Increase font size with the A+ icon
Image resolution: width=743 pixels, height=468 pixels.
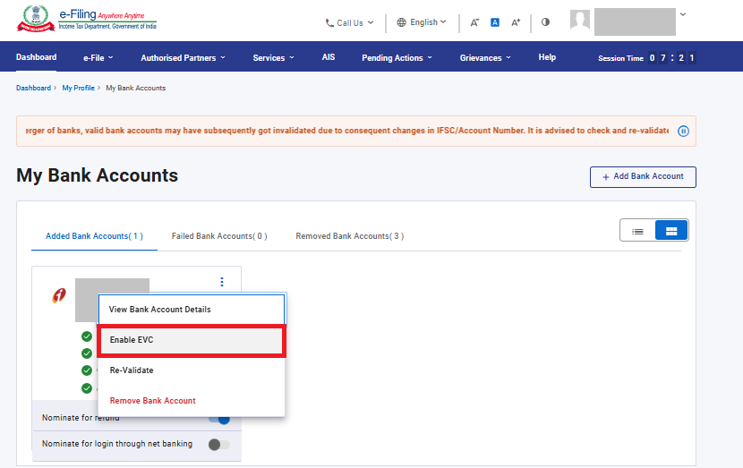pyautogui.click(x=516, y=22)
